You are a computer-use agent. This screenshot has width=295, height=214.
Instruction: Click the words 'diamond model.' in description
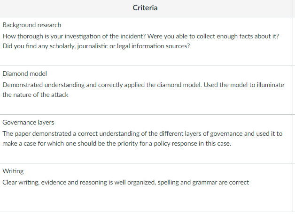click(x=179, y=85)
